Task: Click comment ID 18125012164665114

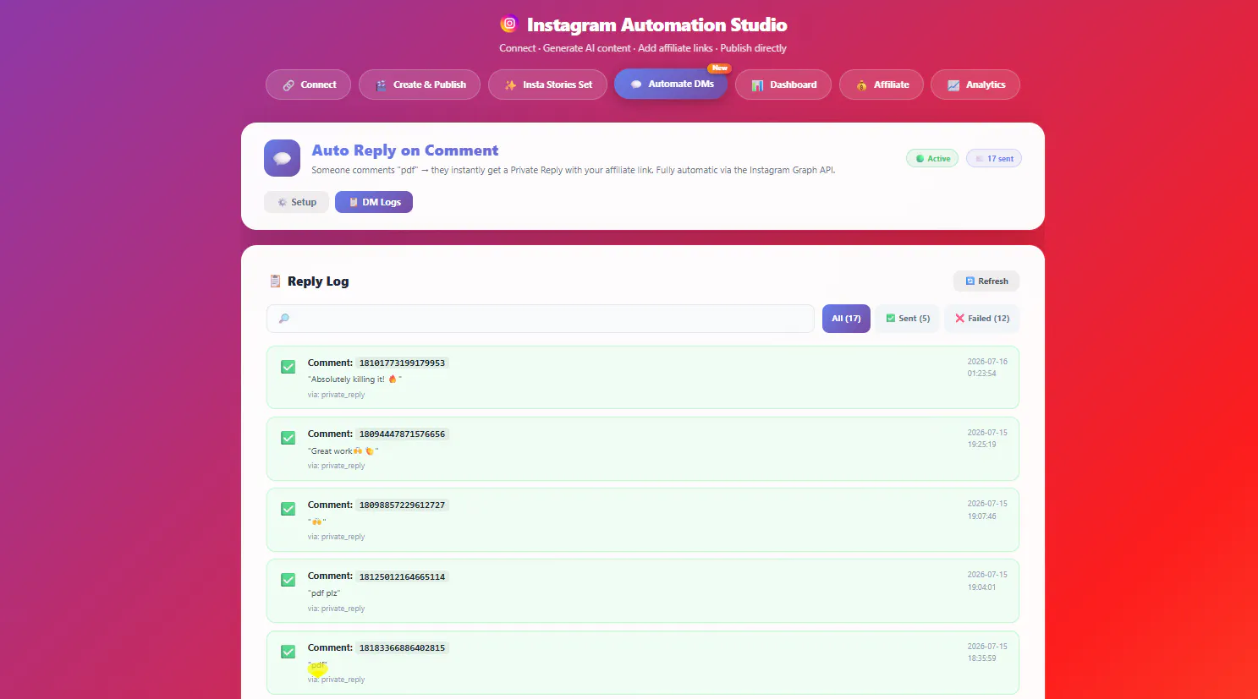Action: click(402, 577)
